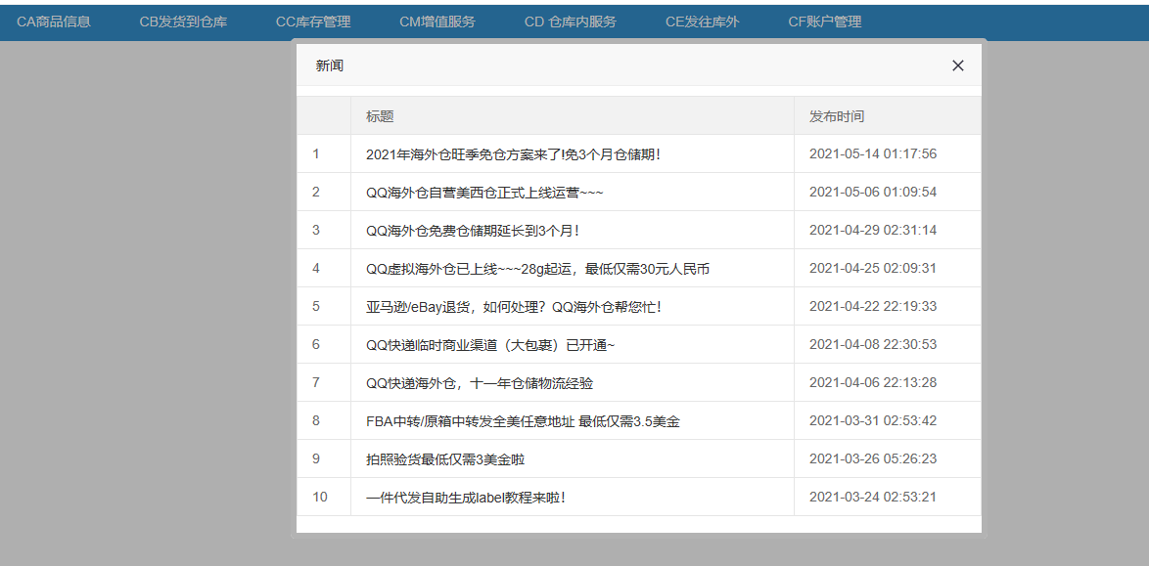Select date 2021-03-24 02:53:21
Image resolution: width=1149 pixels, height=566 pixels.
click(x=873, y=497)
